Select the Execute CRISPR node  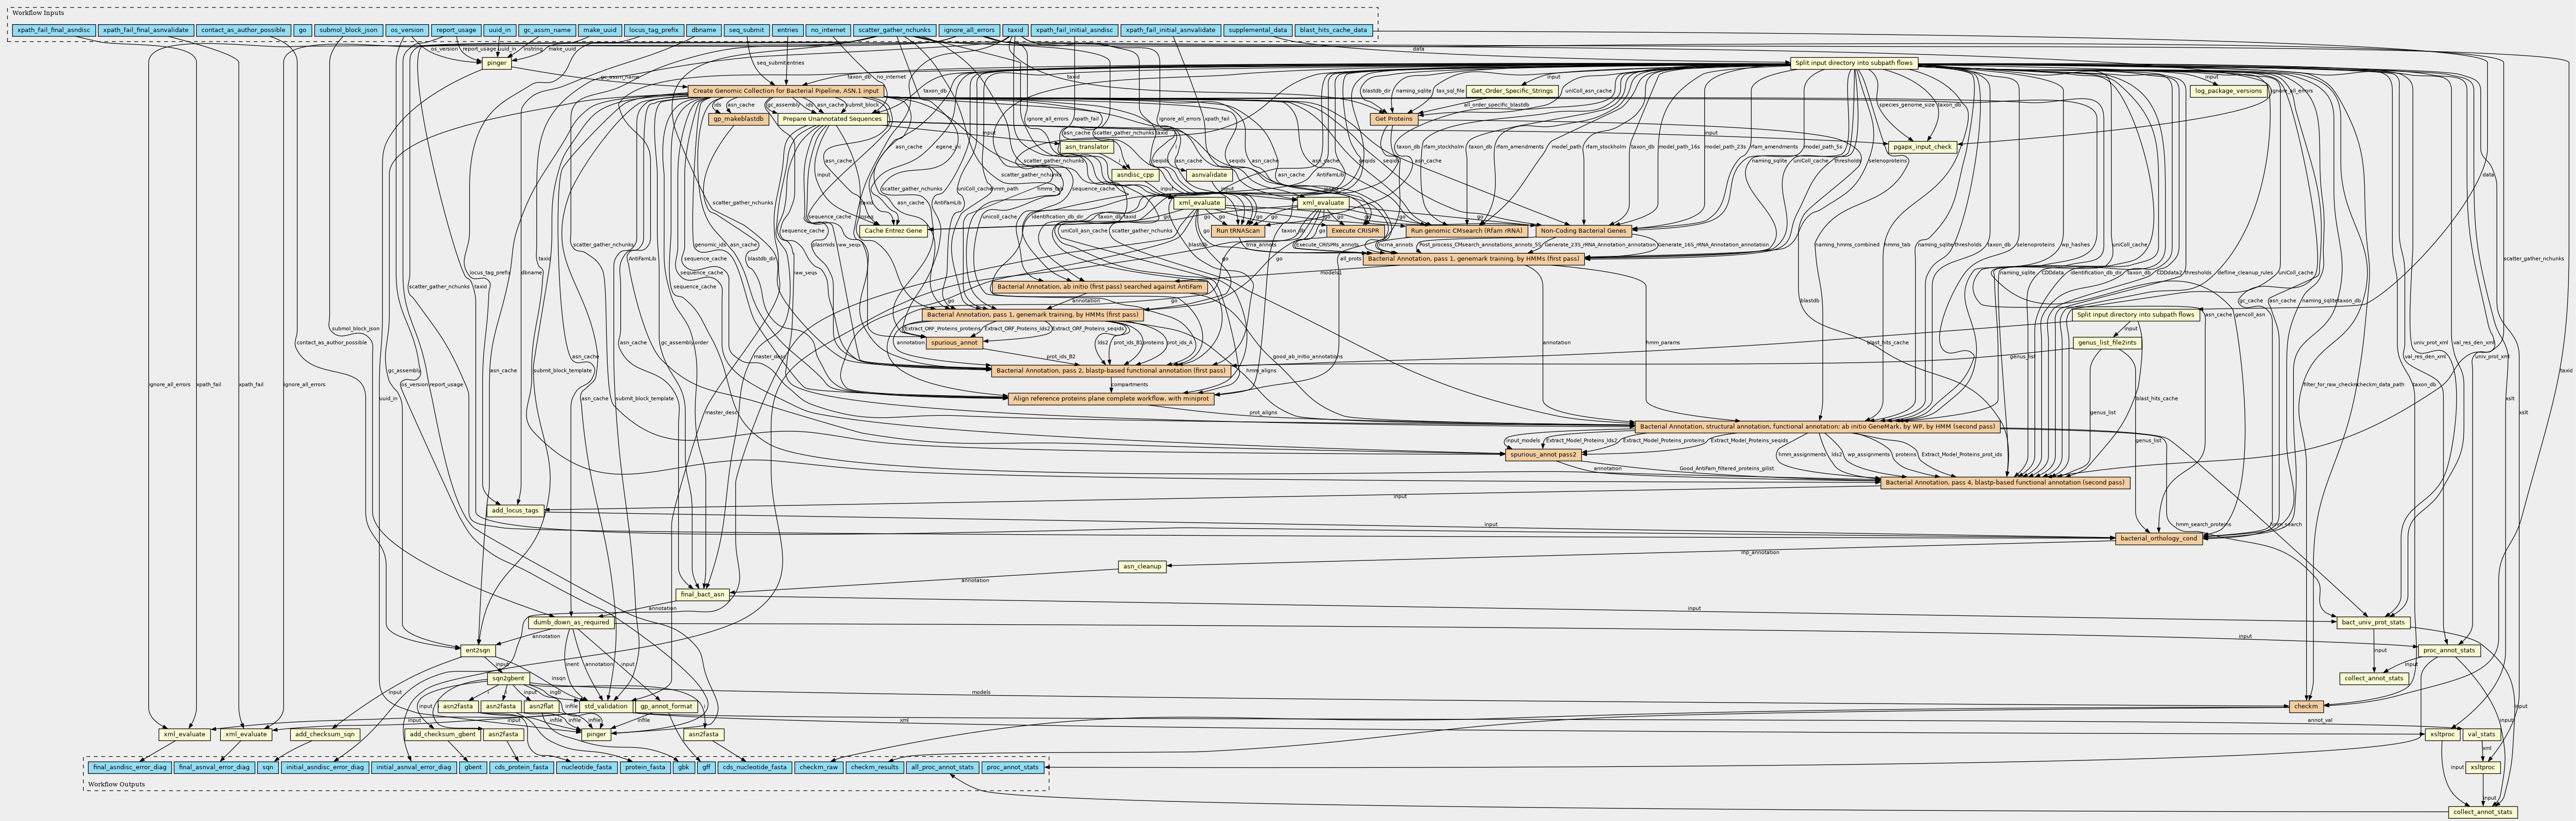[1355, 231]
